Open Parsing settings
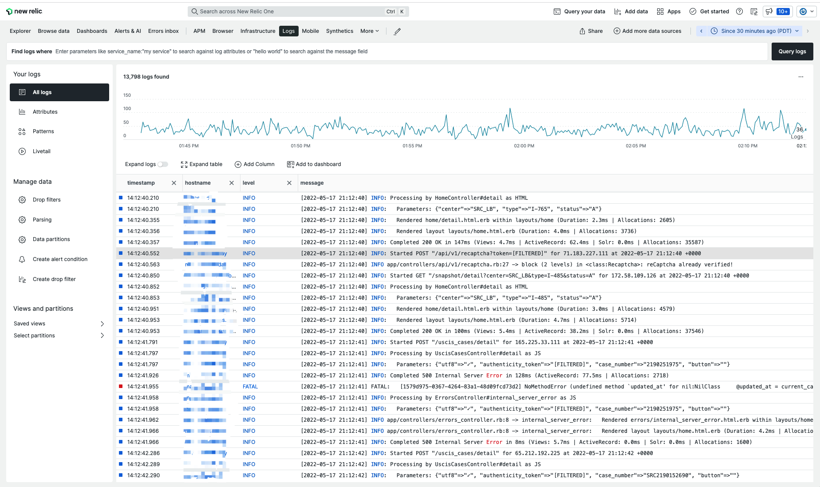Screen dimensions: 820x487 [x=59, y=220]
